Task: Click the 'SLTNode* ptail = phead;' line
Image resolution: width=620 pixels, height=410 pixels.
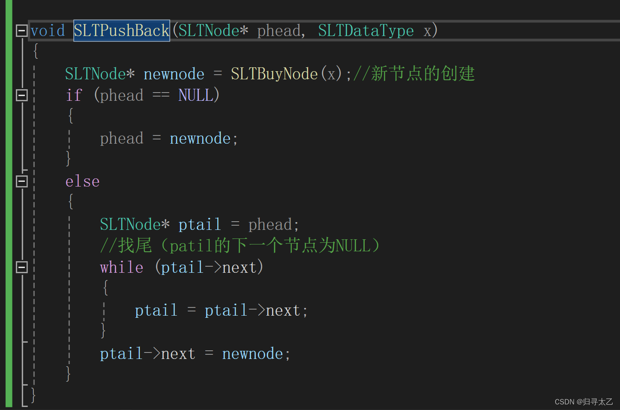Action: tap(199, 224)
